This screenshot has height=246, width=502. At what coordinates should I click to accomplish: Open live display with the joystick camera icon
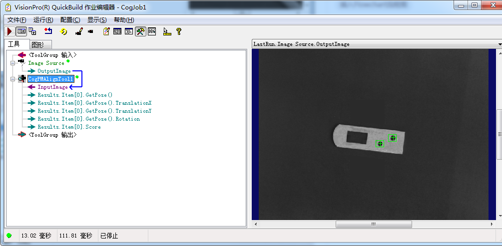click(79, 31)
